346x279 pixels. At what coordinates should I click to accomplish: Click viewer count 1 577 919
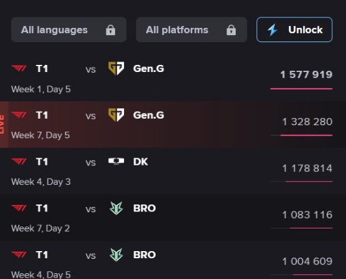(x=306, y=75)
